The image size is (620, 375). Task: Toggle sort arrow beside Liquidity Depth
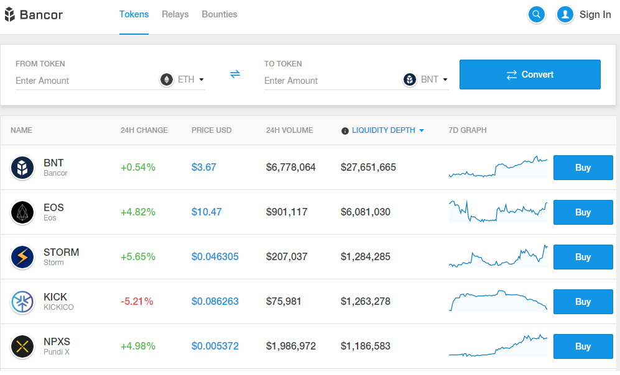[422, 130]
